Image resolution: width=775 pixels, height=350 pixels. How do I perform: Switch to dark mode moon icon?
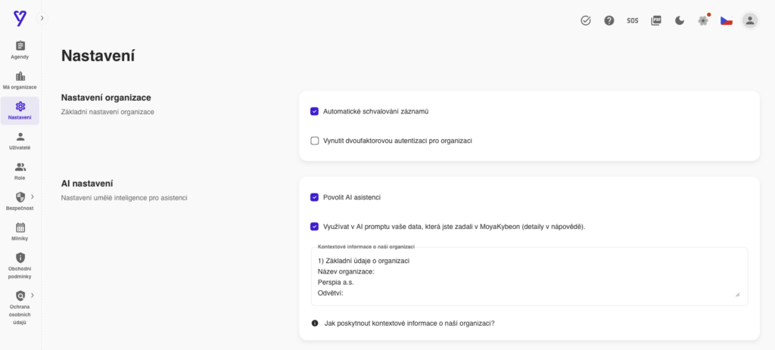coord(680,20)
